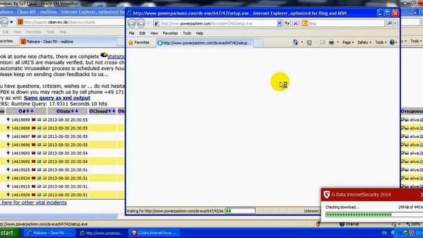The height and width of the screenshot is (238, 423).
Task: Click the blue Help question icon
Action: pyautogui.click(x=392, y=42)
